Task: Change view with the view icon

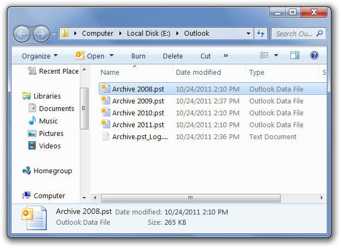Action: pyautogui.click(x=264, y=55)
